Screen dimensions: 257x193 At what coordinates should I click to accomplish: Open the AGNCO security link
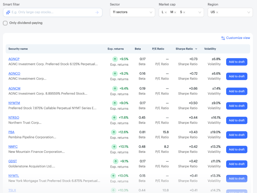[x=14, y=74]
